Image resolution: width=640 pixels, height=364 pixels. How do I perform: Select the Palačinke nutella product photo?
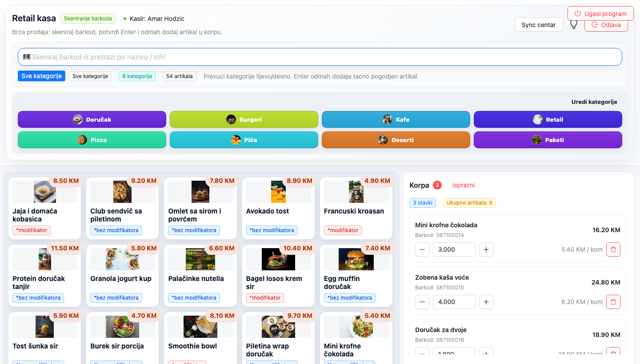click(200, 259)
